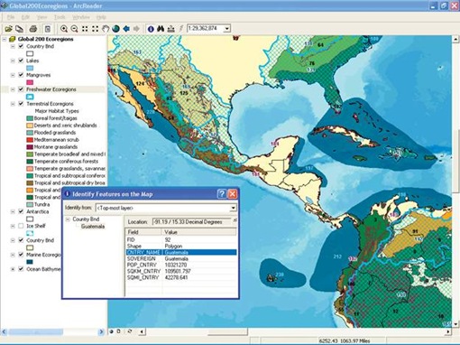Open the map scale dropdown
This screenshot has height=345, width=460.
227,29
